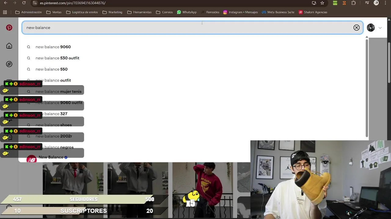
Task: Open the Explore compass icon in sidebar
Action: (x=9, y=64)
